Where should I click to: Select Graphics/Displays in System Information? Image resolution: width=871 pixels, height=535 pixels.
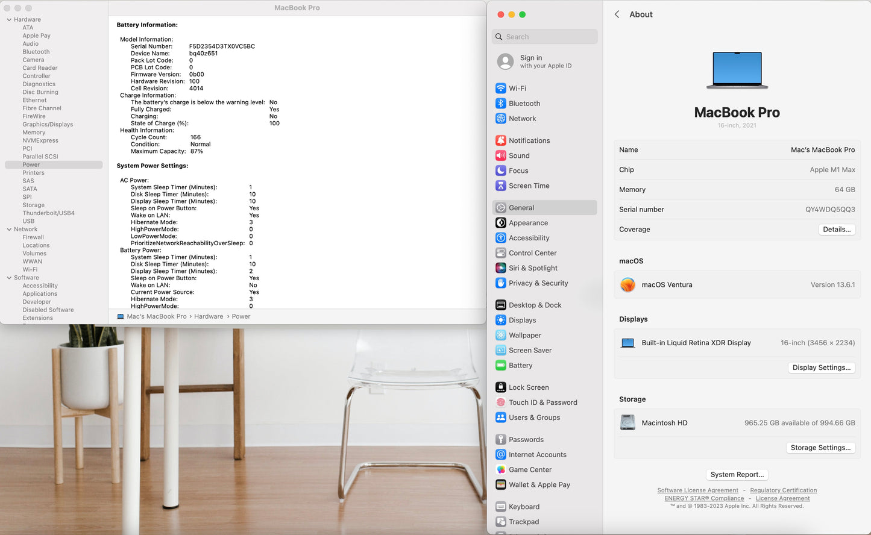point(48,124)
